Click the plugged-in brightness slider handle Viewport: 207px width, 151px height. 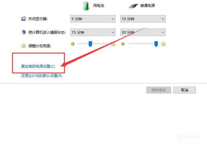[x=156, y=44]
